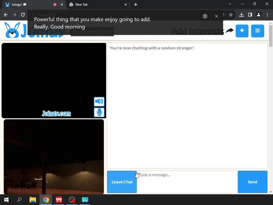Open the Windows Start menu
The image size is (273, 205).
[6, 200]
